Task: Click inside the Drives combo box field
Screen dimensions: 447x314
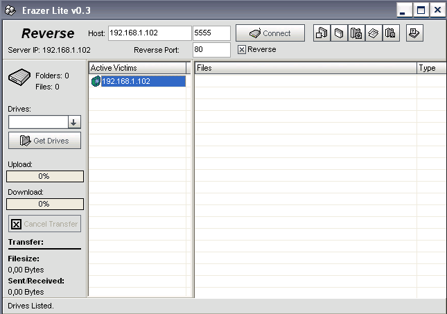Action: coord(38,122)
